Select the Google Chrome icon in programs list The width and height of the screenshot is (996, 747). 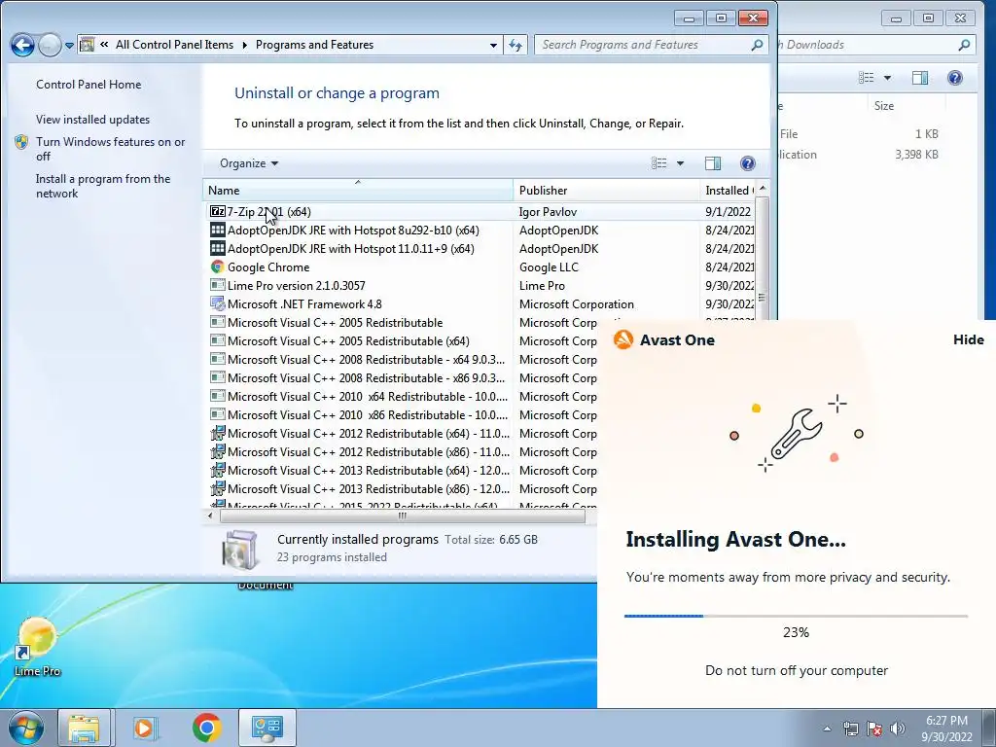click(217, 267)
